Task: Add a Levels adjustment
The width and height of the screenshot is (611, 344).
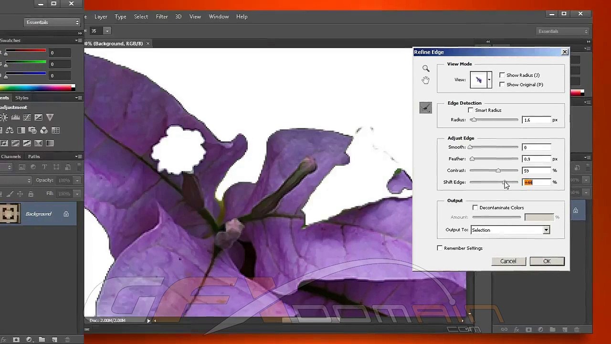Action: (15, 117)
